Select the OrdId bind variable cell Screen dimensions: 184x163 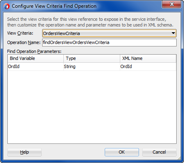click(x=36, y=66)
